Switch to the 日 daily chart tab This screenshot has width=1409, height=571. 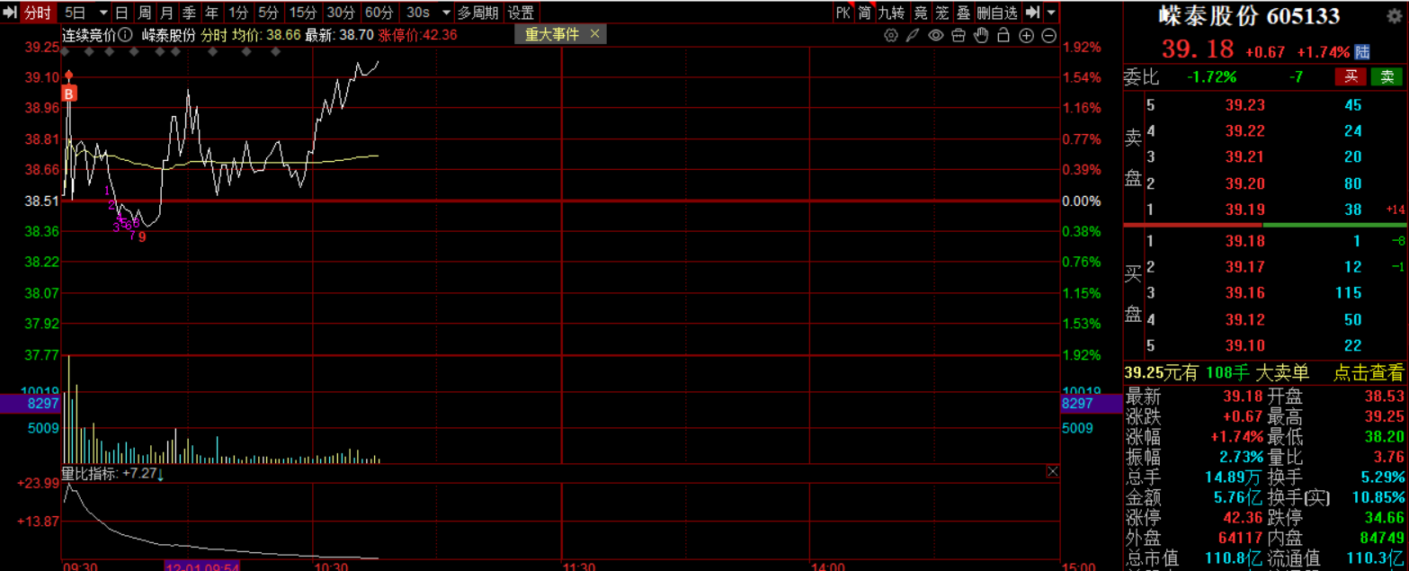[x=121, y=13]
